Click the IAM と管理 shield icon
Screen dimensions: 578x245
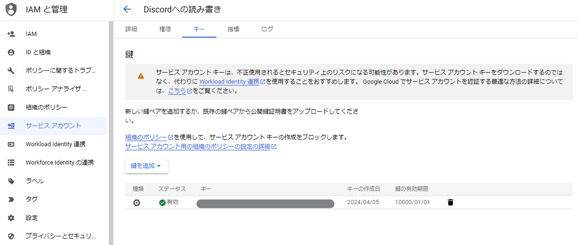(x=11, y=9)
